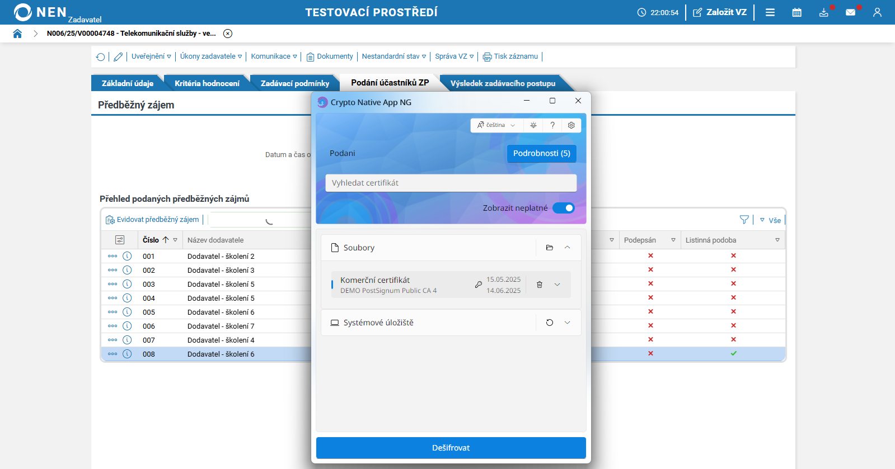Show info for row 007
The height and width of the screenshot is (469, 895).
click(127, 340)
